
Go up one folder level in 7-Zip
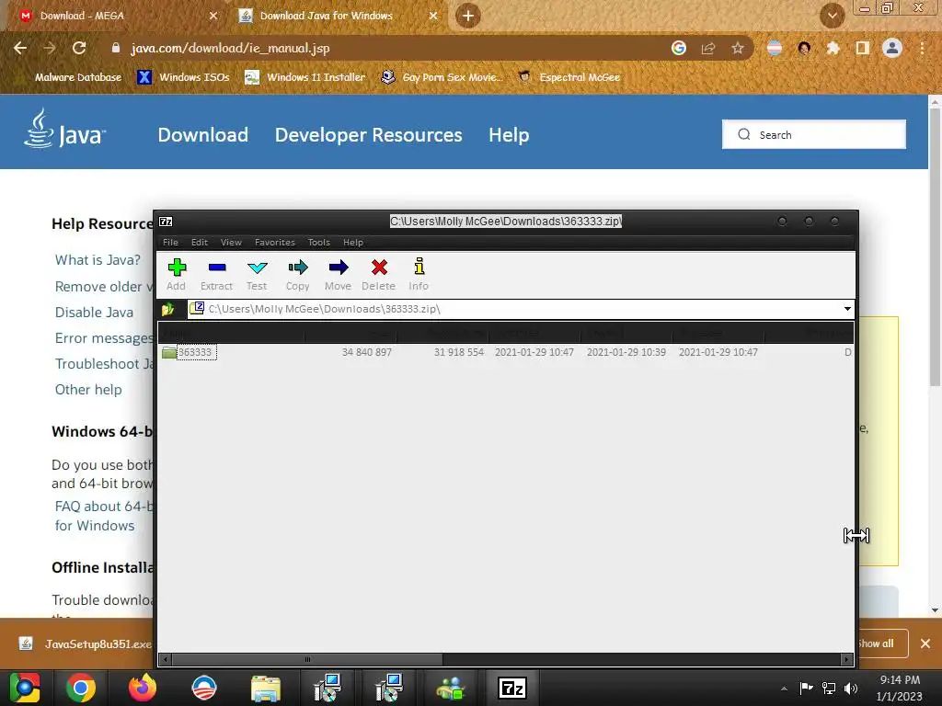coord(167,309)
